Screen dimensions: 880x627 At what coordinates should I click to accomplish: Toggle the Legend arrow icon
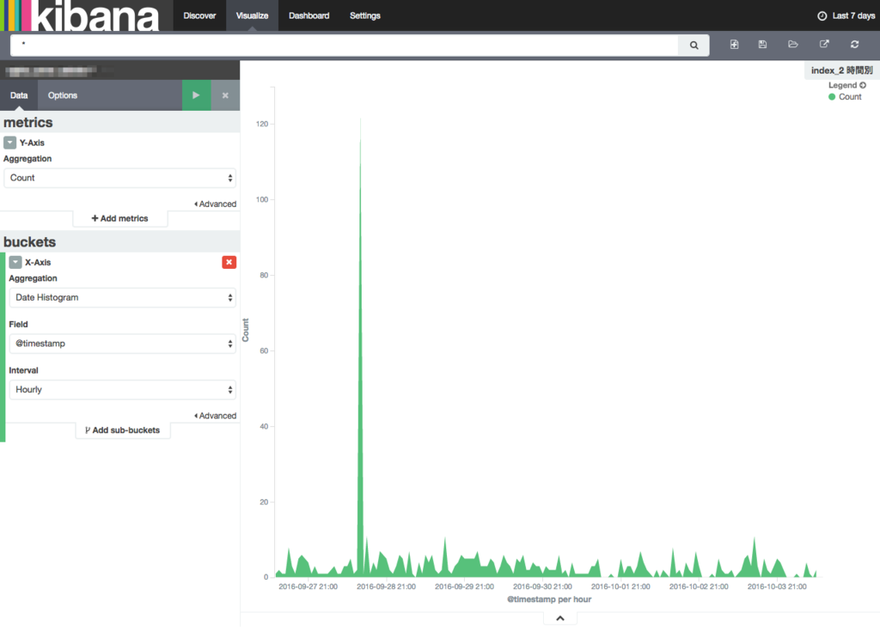pos(863,85)
